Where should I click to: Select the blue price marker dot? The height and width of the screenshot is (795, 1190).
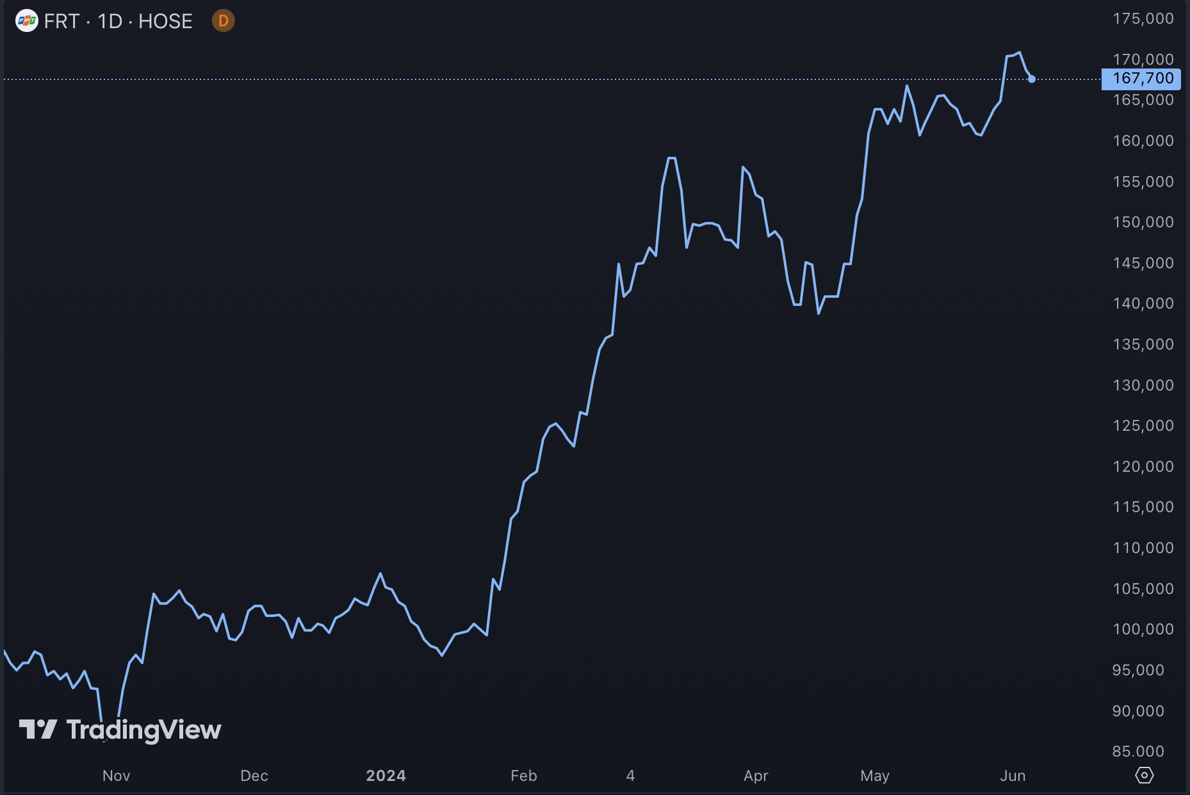click(x=1032, y=79)
